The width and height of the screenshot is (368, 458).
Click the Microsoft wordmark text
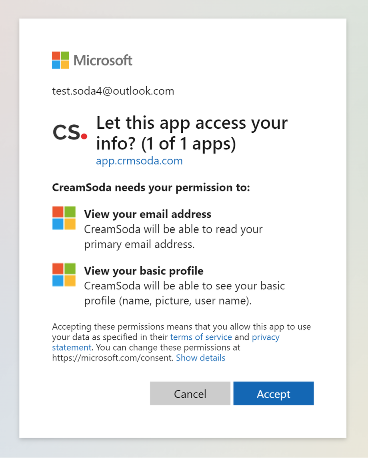tap(103, 60)
